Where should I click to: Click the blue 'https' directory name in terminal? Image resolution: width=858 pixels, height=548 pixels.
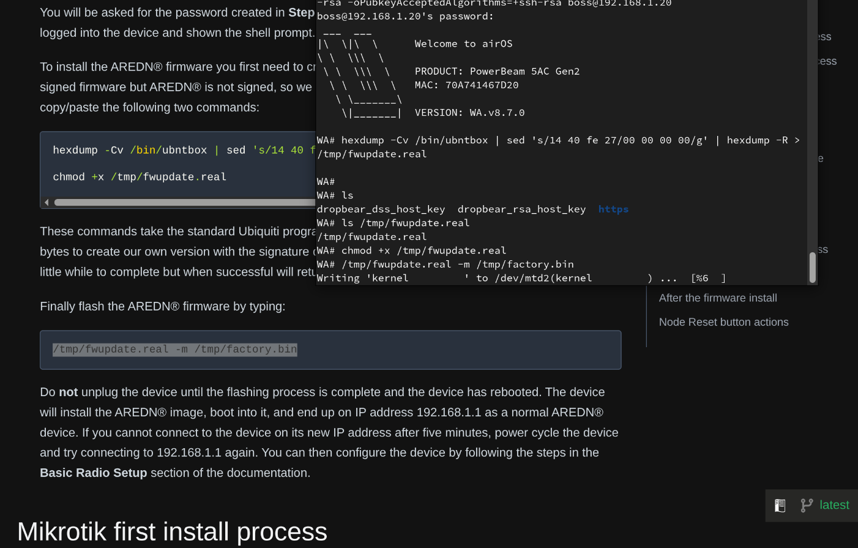[613, 209]
